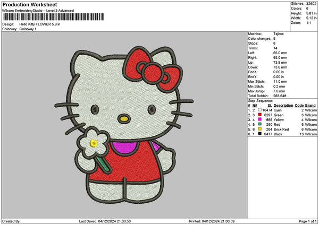Click stitch count '6297' in stop sequence

click(x=268, y=115)
